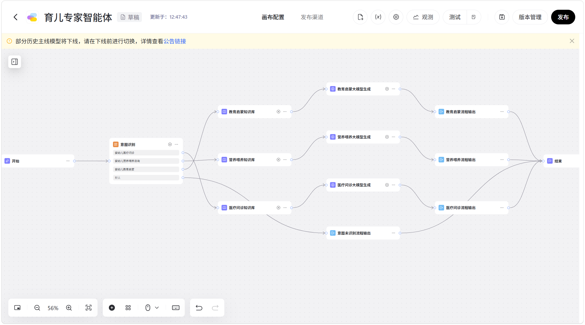This screenshot has width=585, height=325.
Task: Go back with the left arrow
Action: 16,17
